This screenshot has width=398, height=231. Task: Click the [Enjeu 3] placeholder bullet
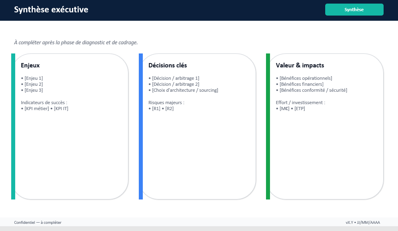32,90
